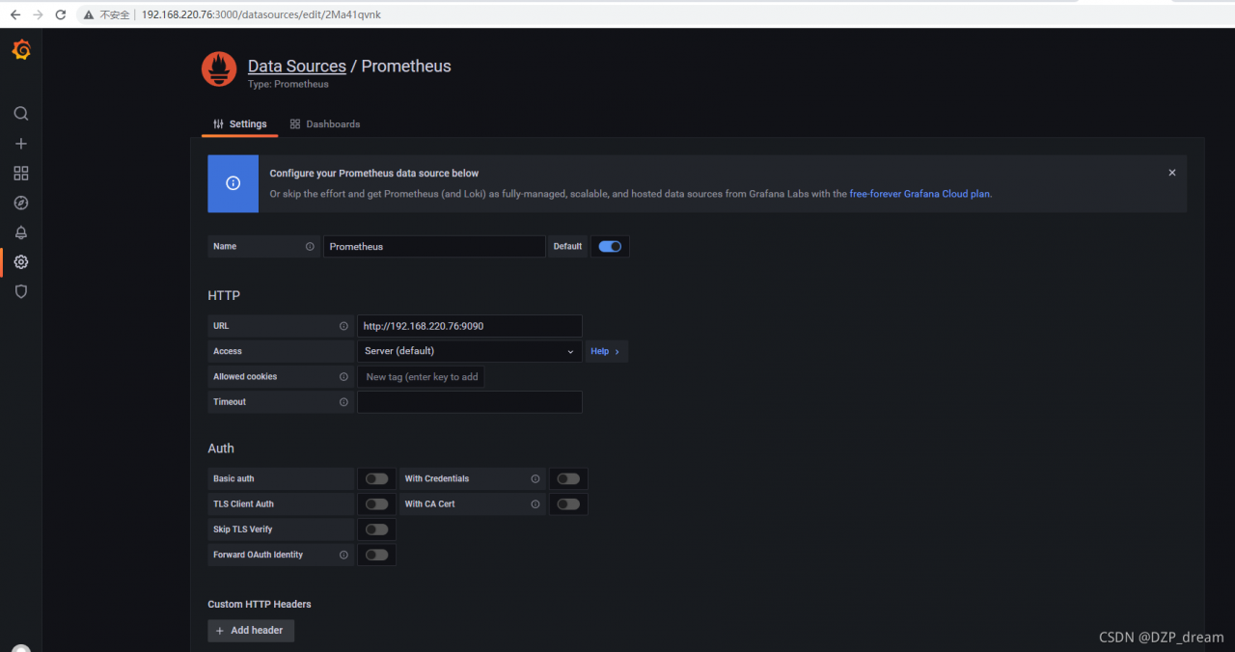
Task: Switch to the Dashboards tab
Action: pyautogui.click(x=325, y=124)
